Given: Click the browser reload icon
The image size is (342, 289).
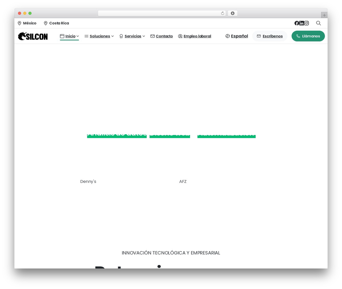Looking at the screenshot, I should [222, 13].
